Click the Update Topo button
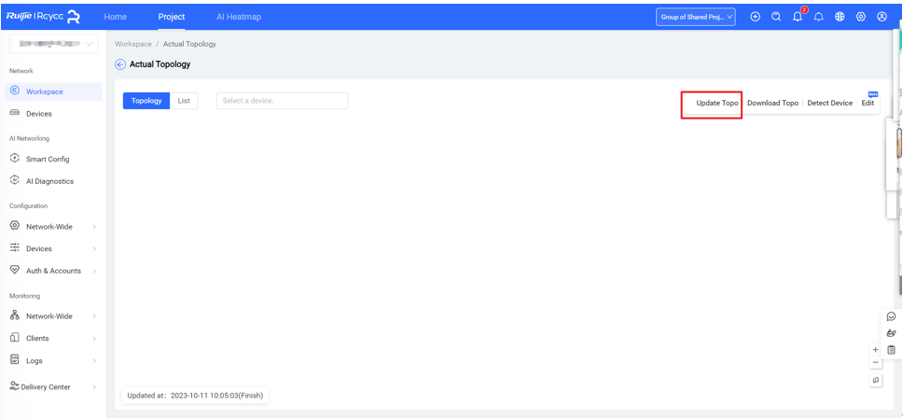 pyautogui.click(x=716, y=103)
